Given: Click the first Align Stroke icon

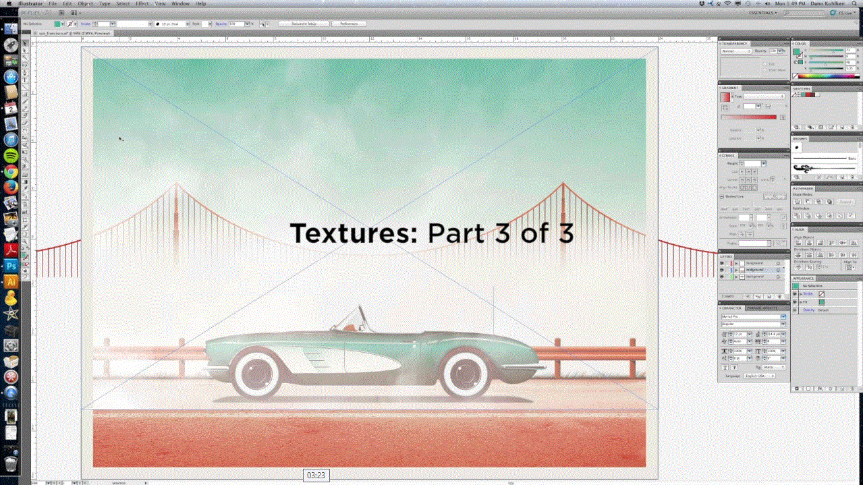Looking at the screenshot, I should (742, 188).
